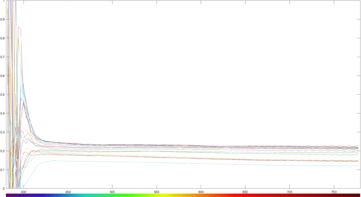Click the 450 x-axis tick label

pyautogui.click(x=68, y=192)
